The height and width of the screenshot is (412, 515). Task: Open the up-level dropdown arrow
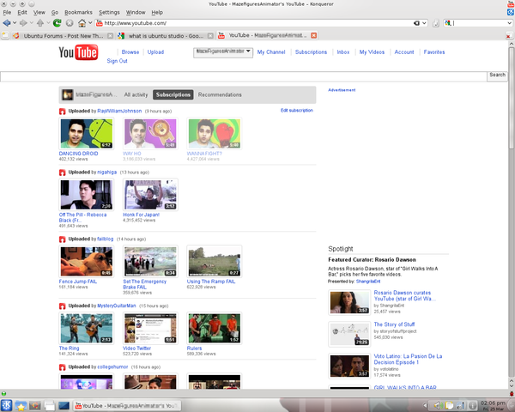pyautogui.click(x=48, y=23)
